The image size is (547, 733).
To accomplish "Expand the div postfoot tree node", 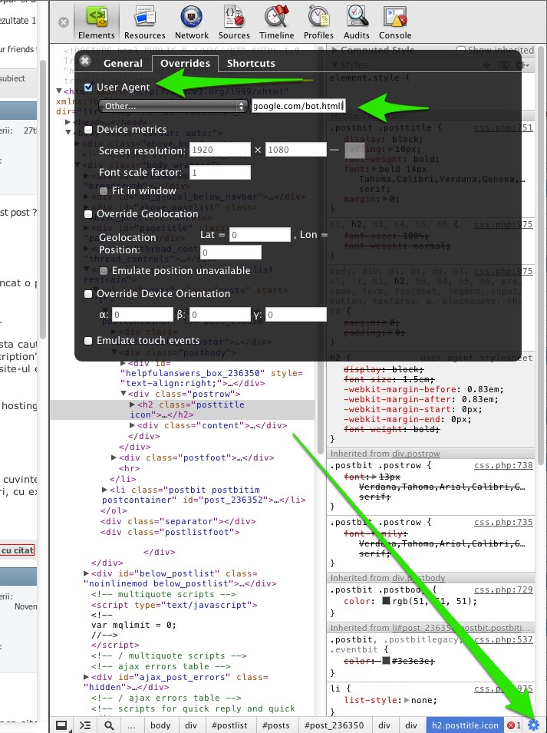I will pyautogui.click(x=114, y=457).
